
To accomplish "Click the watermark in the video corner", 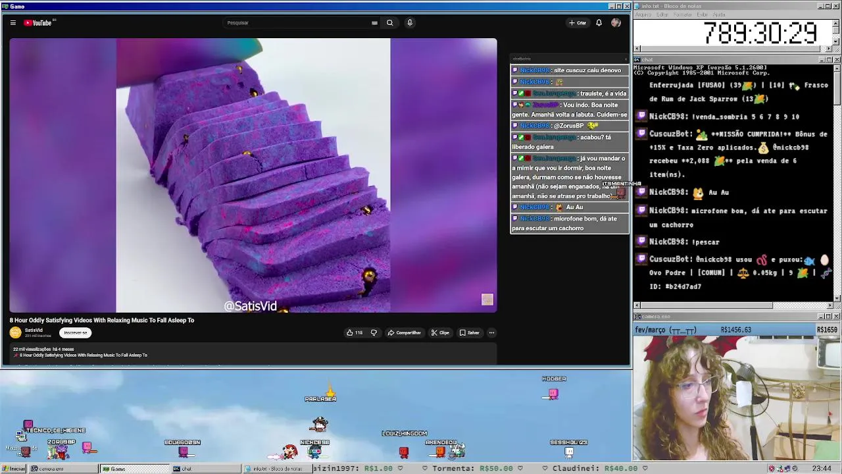I will pos(487,300).
